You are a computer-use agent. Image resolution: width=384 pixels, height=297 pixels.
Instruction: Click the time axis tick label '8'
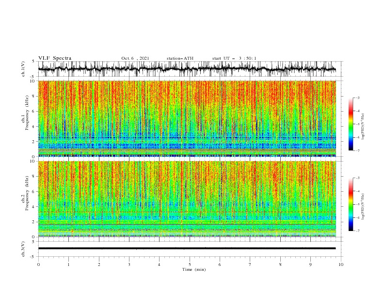coord(280,264)
